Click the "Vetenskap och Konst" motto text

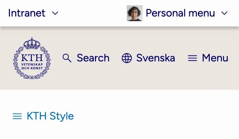[32, 66]
